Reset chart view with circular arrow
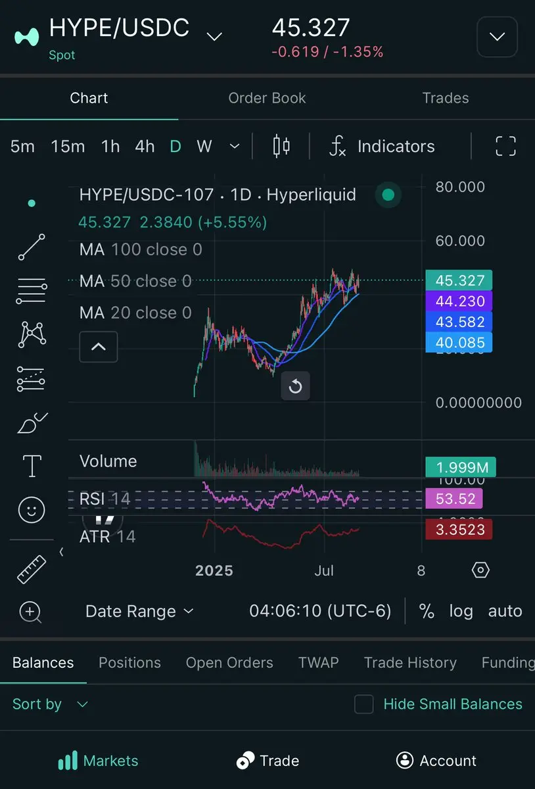 pos(295,386)
